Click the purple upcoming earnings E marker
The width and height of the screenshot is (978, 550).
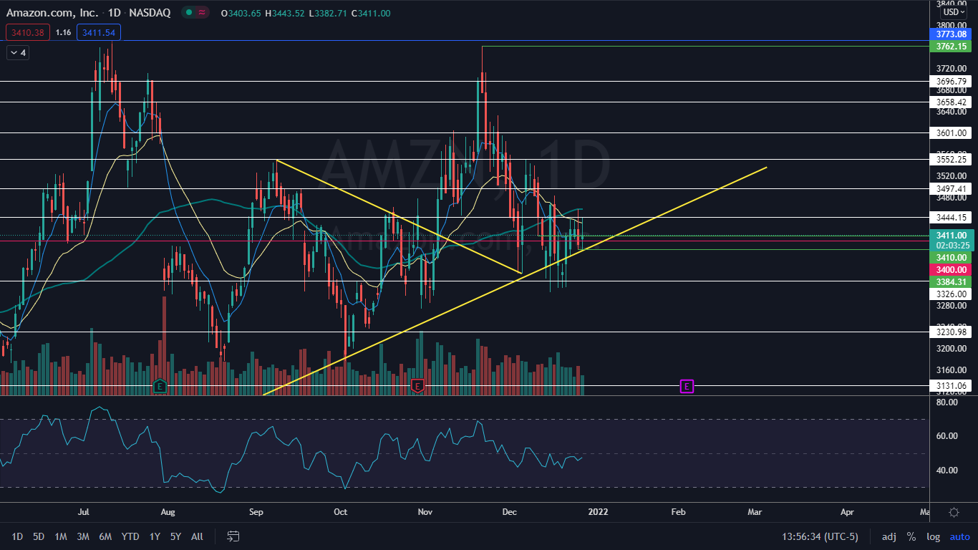pyautogui.click(x=687, y=387)
